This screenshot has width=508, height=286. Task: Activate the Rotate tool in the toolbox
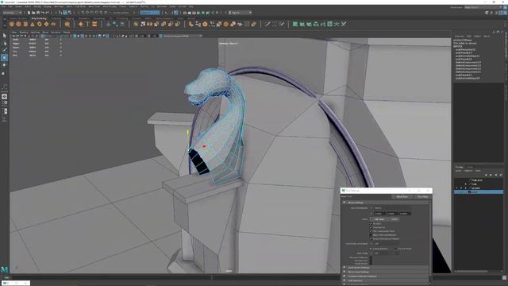coord(4,65)
